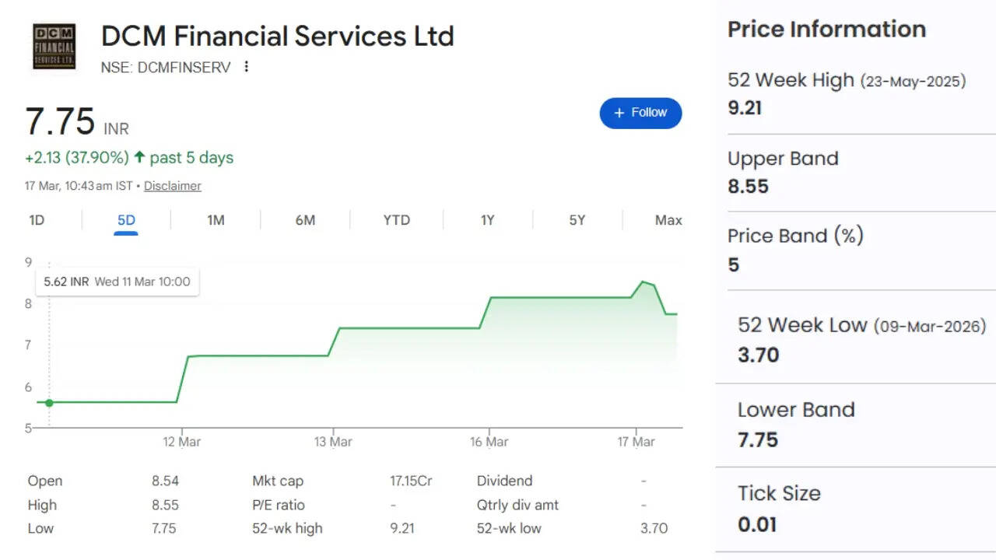Click the 5.62 INR chart tooltip
This screenshot has width=996, height=560.
coord(117,282)
